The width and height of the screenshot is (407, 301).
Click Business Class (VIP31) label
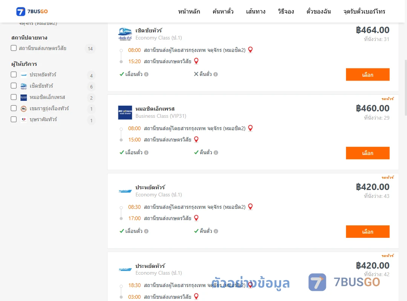click(x=161, y=116)
